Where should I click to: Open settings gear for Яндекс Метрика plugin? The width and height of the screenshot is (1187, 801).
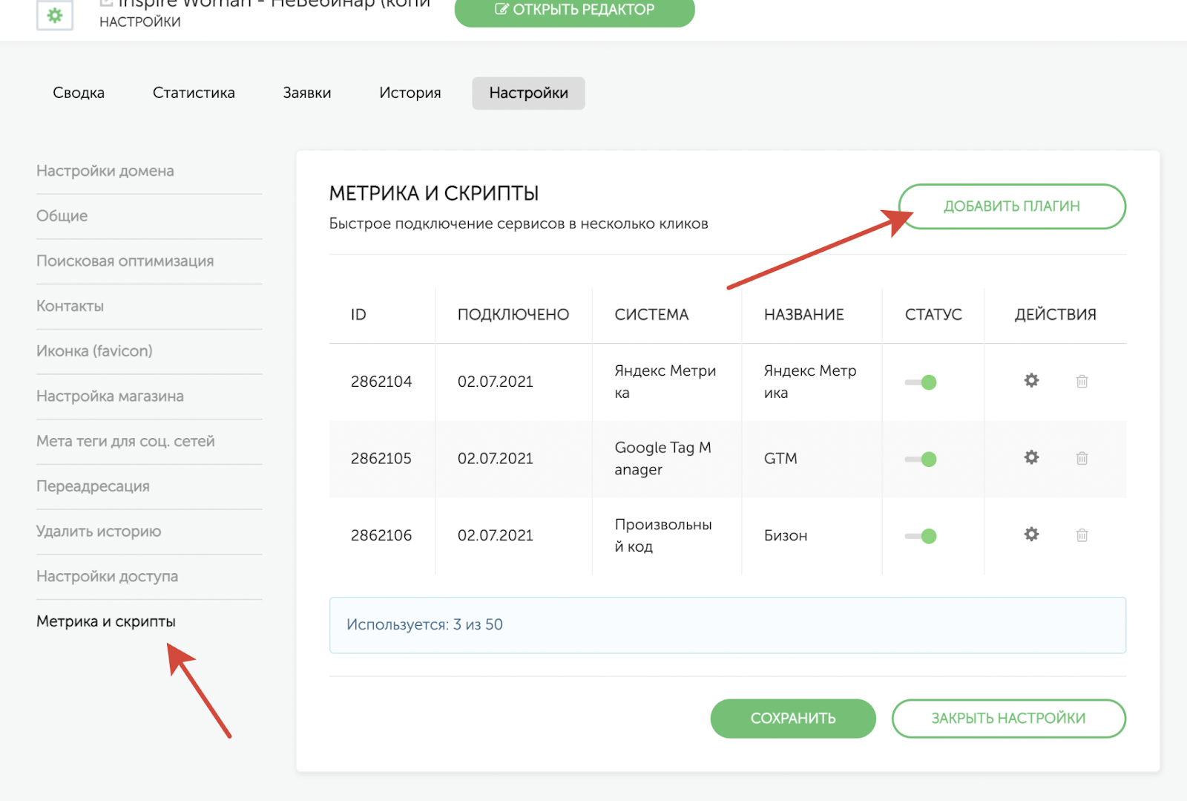(1031, 381)
